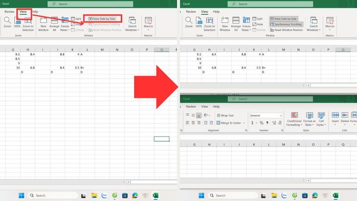Viewport: 357px width, 201px height.
Task: Click Zoom magnifier in left Excel window
Action: tap(7, 22)
